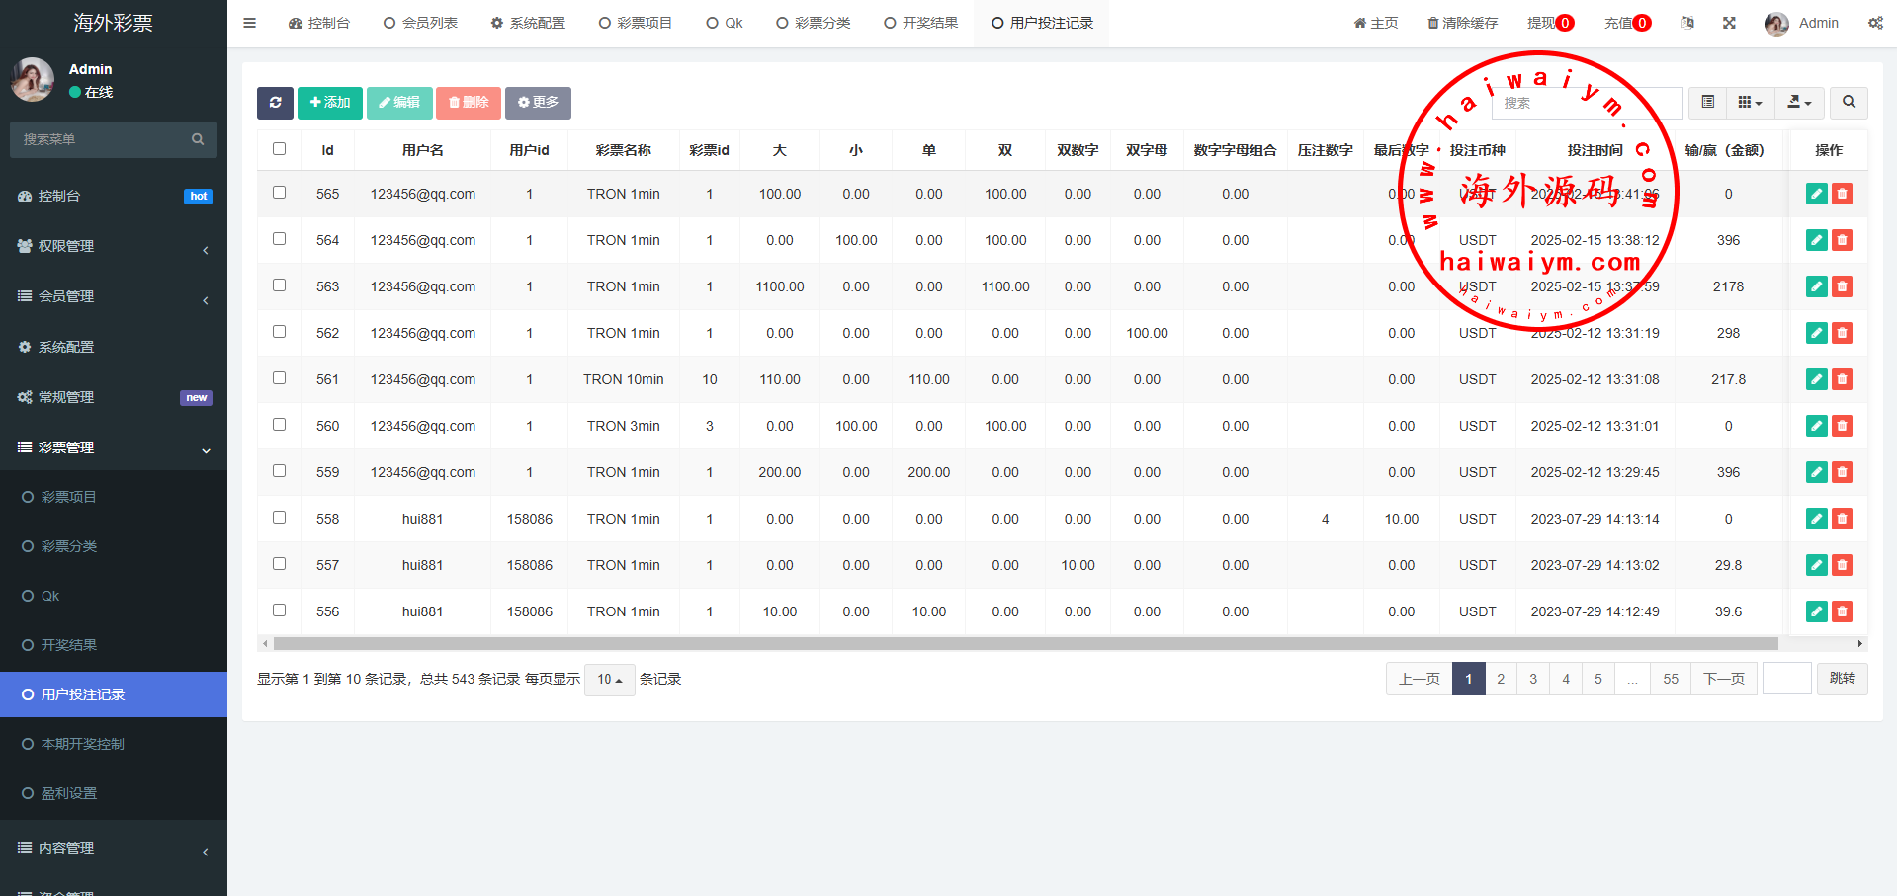Tick the checkbox for row 558

pos(280,518)
